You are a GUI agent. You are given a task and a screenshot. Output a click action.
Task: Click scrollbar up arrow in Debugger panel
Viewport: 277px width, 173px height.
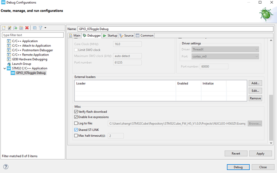pyautogui.click(x=271, y=40)
